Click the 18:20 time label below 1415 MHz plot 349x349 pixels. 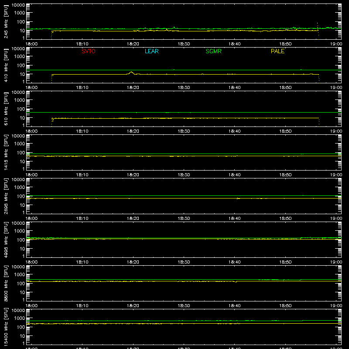(x=133, y=175)
